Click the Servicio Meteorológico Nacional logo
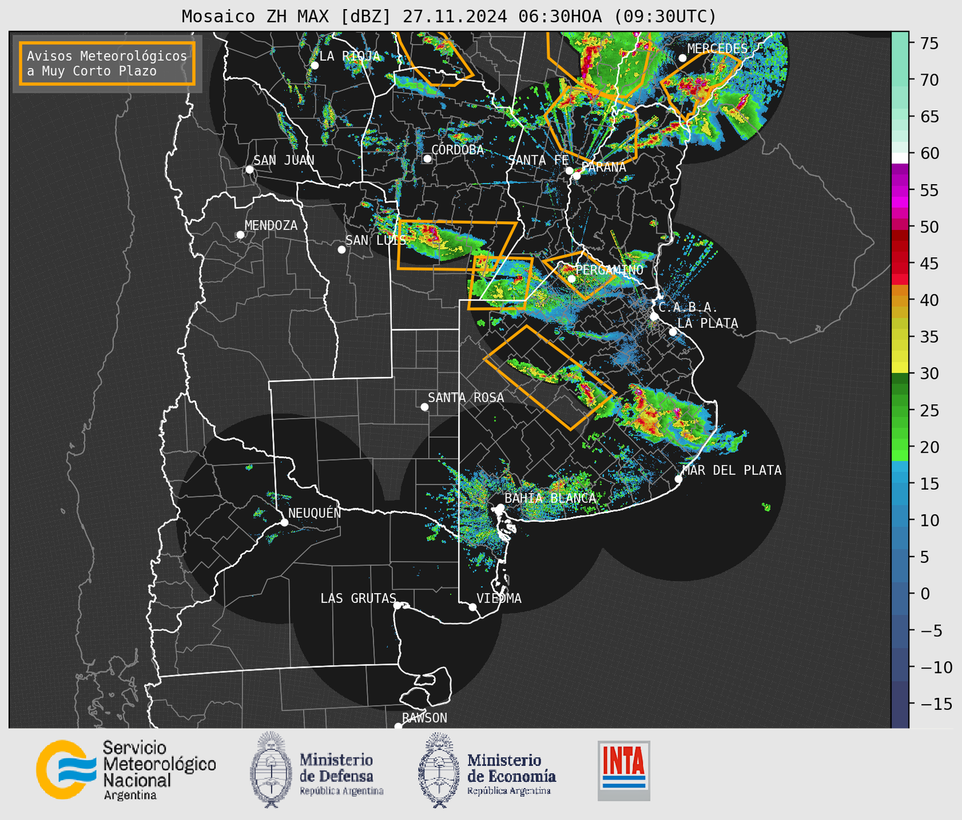 coord(126,770)
